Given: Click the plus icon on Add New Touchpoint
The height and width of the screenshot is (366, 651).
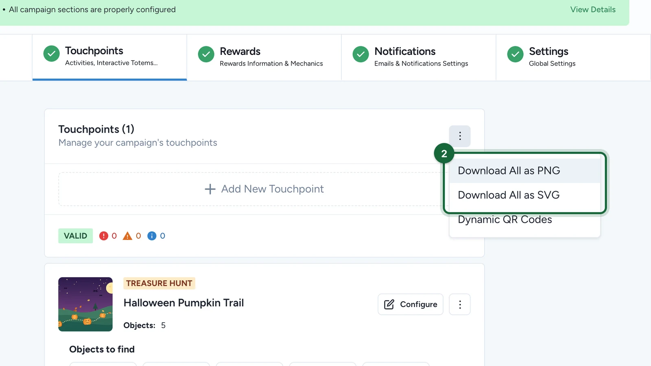Looking at the screenshot, I should pos(210,189).
